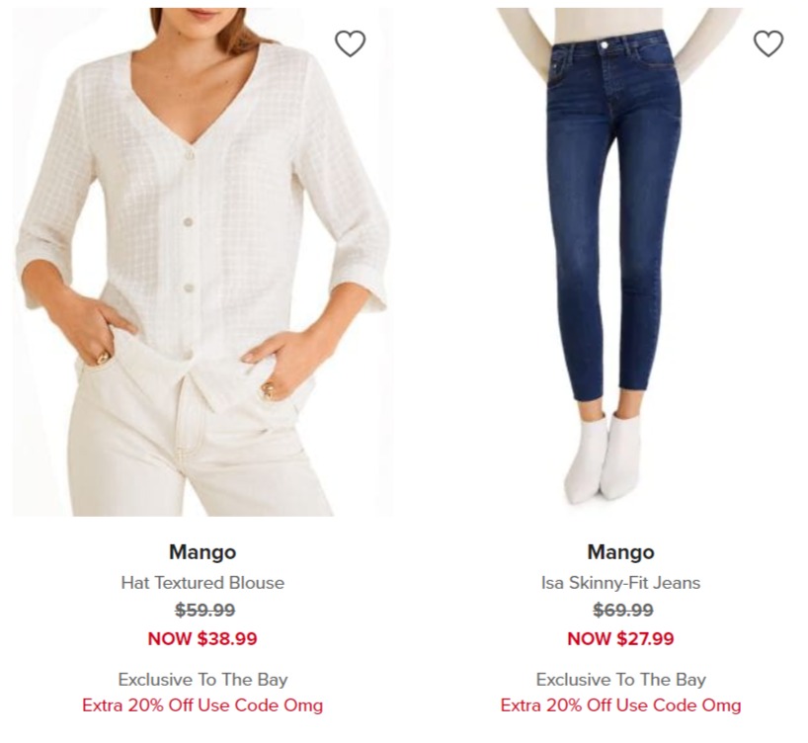The height and width of the screenshot is (743, 808).
Task: Click the NOW $27.99 sale price
Action: pyautogui.click(x=620, y=639)
